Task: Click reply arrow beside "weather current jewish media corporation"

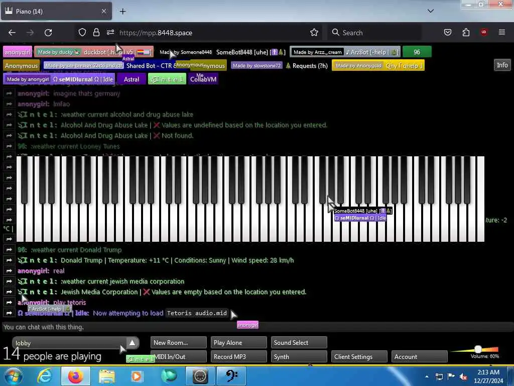Action: [9, 281]
